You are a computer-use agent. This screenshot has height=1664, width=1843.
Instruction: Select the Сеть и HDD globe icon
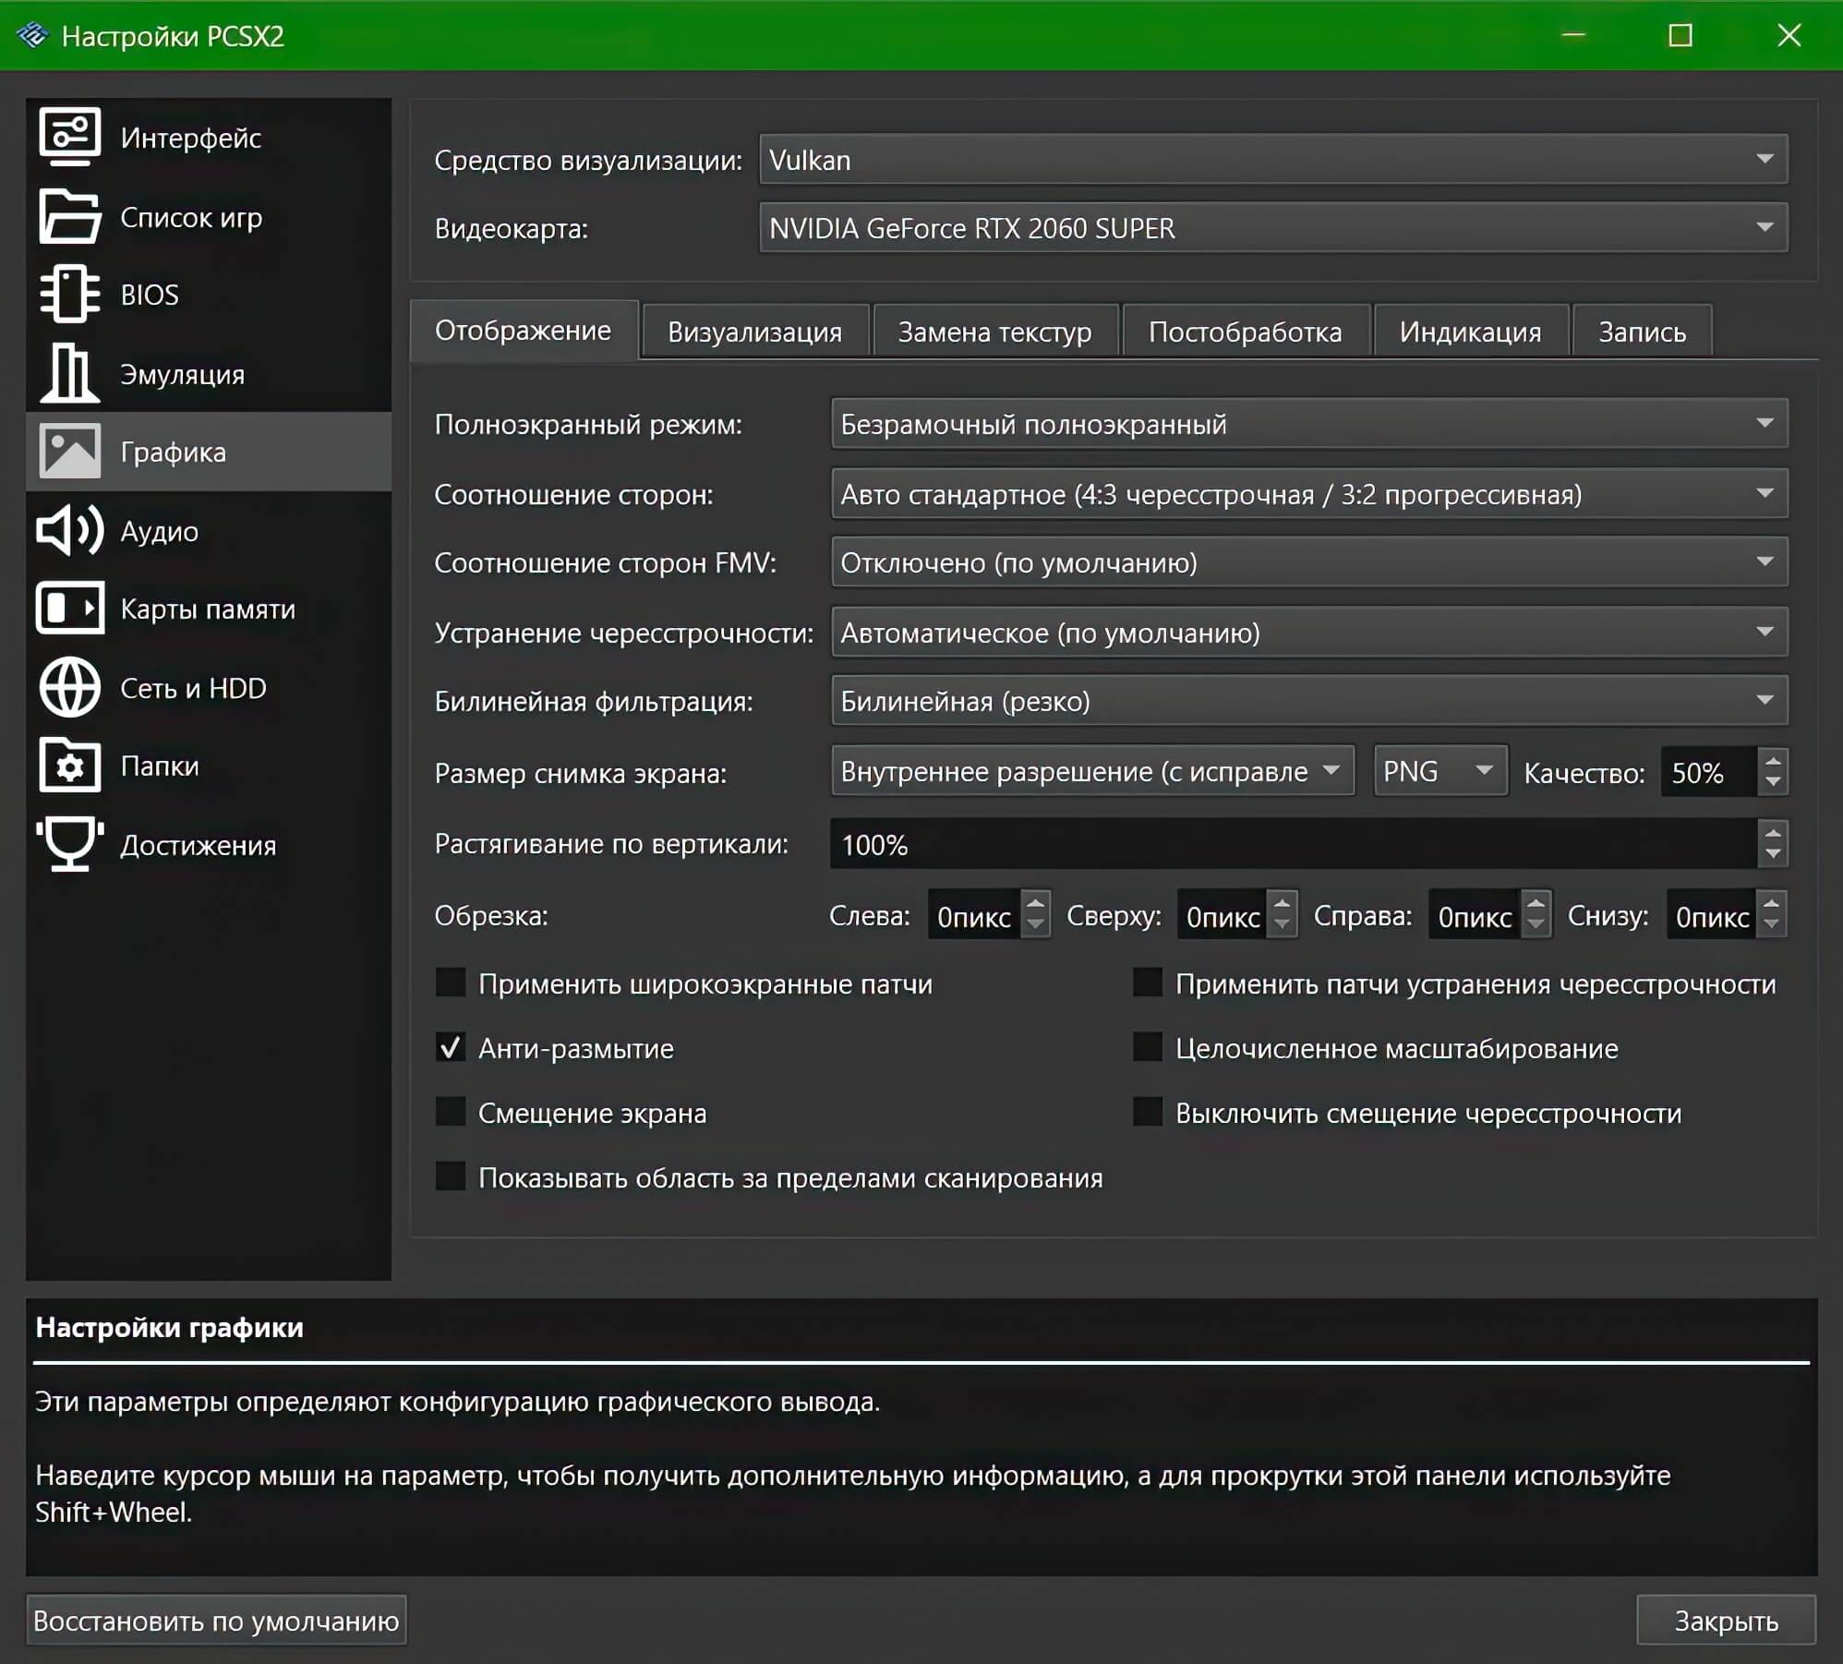click(x=69, y=688)
